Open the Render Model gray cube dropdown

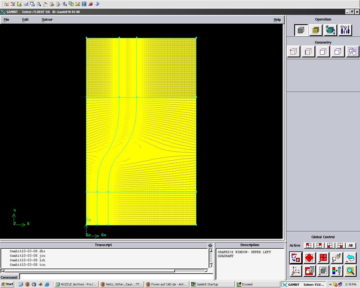click(x=323, y=271)
